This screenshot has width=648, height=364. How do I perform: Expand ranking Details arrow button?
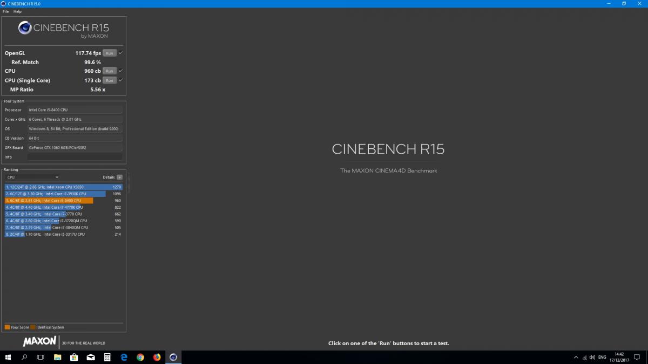[x=119, y=177]
